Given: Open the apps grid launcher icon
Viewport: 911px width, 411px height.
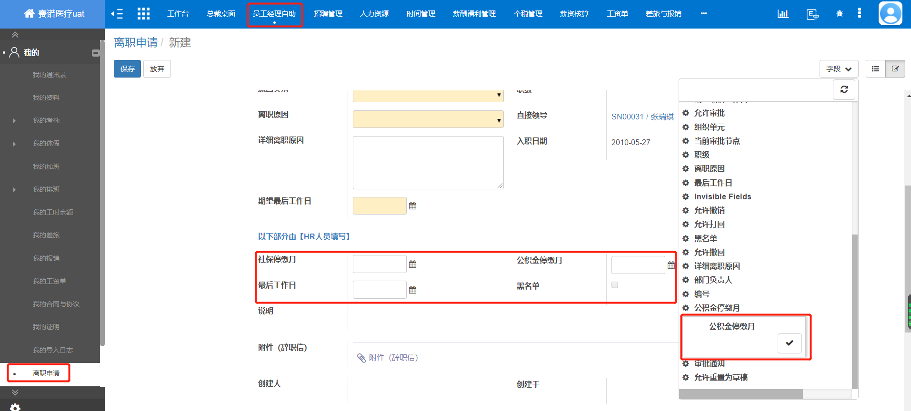Looking at the screenshot, I should (143, 14).
